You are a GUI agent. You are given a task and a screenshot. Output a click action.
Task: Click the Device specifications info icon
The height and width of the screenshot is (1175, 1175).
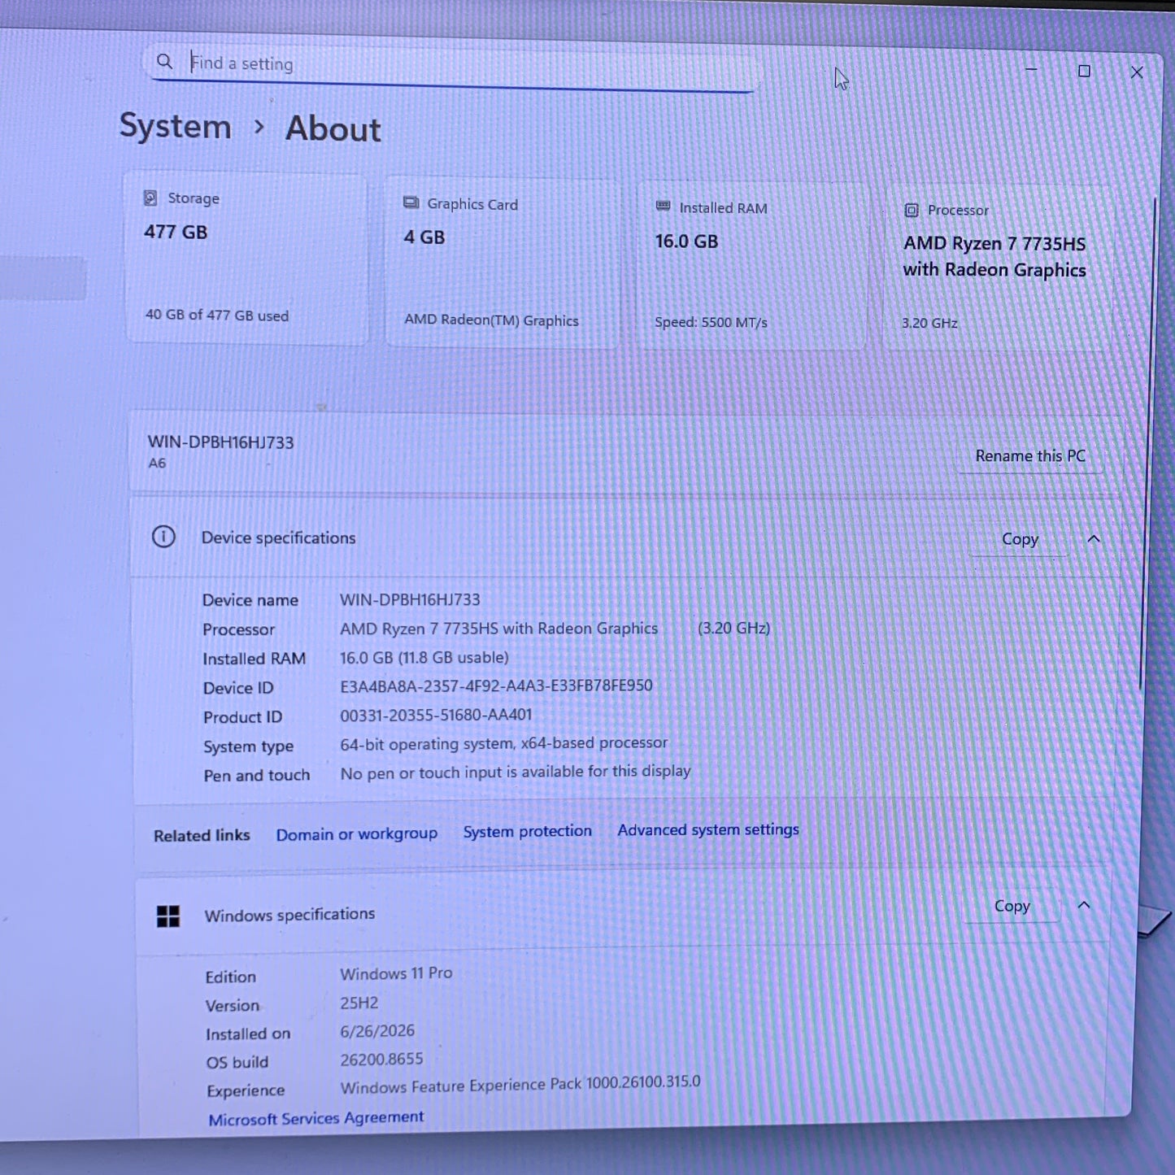tap(163, 537)
